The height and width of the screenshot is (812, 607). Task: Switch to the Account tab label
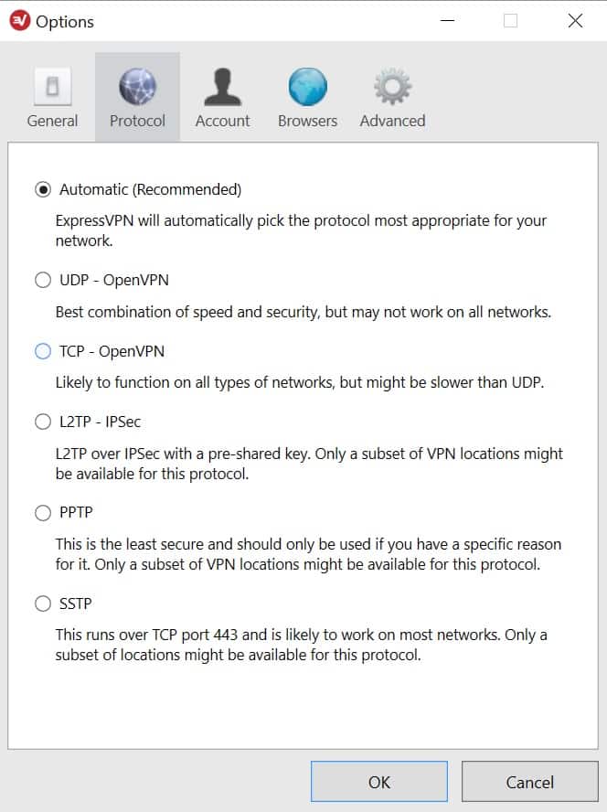(x=222, y=121)
